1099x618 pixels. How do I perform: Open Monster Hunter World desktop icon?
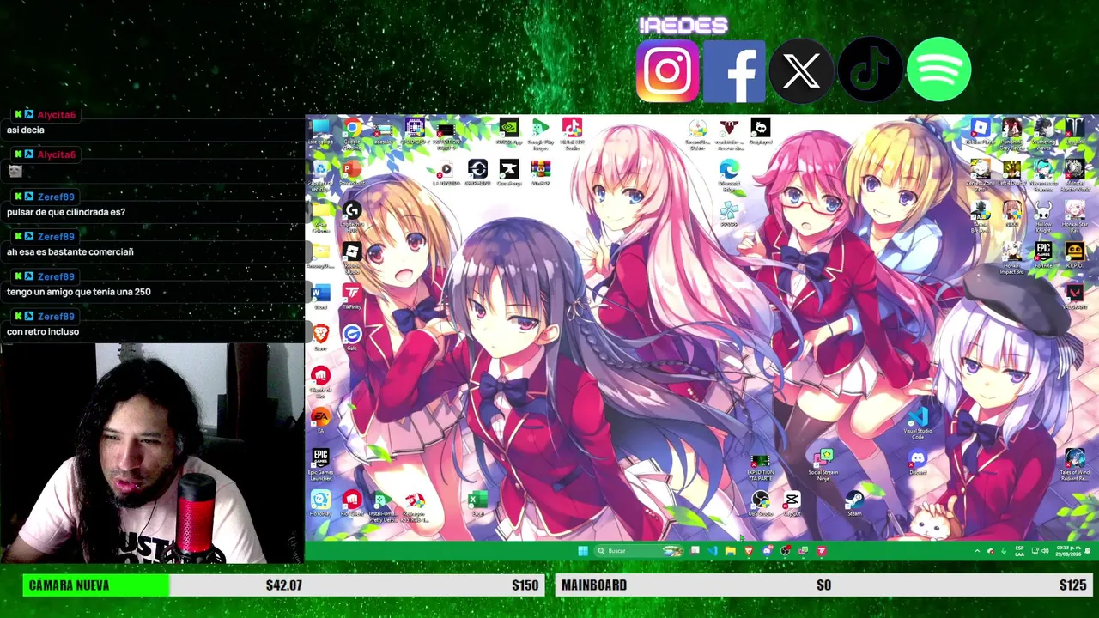coord(1074,173)
